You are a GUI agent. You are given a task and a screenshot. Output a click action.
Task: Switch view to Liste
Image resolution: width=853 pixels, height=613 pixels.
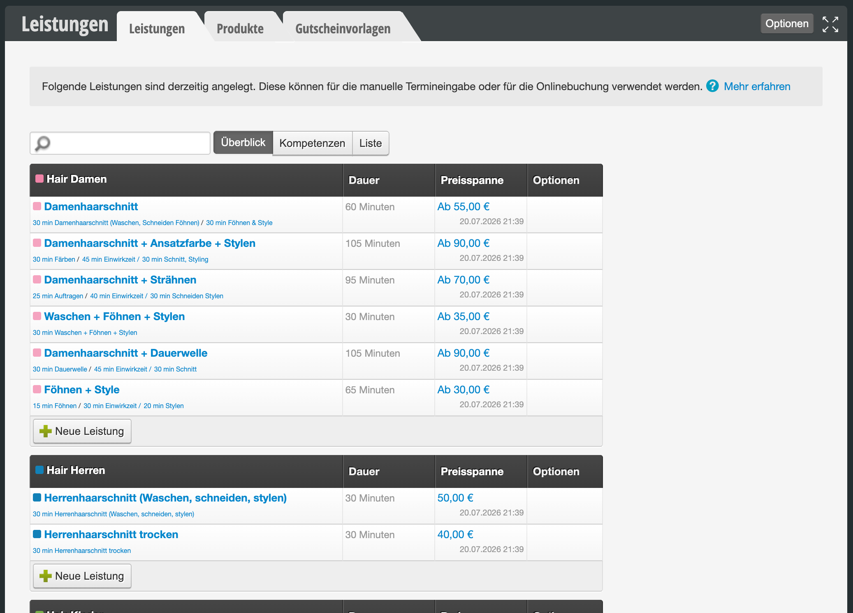point(371,143)
